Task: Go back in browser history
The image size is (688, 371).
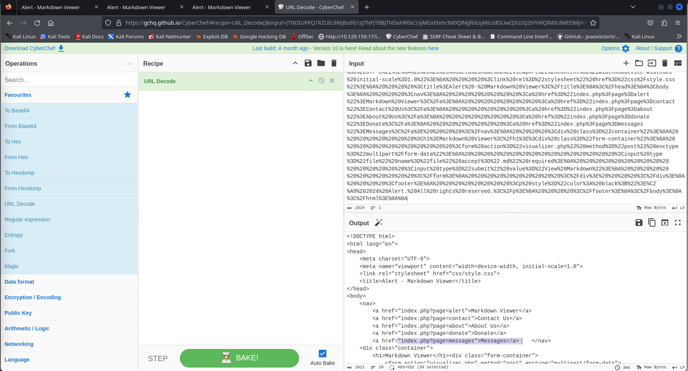Action: (x=10, y=23)
